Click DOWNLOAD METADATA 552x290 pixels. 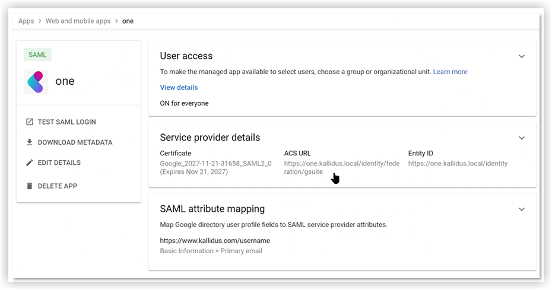pos(75,142)
